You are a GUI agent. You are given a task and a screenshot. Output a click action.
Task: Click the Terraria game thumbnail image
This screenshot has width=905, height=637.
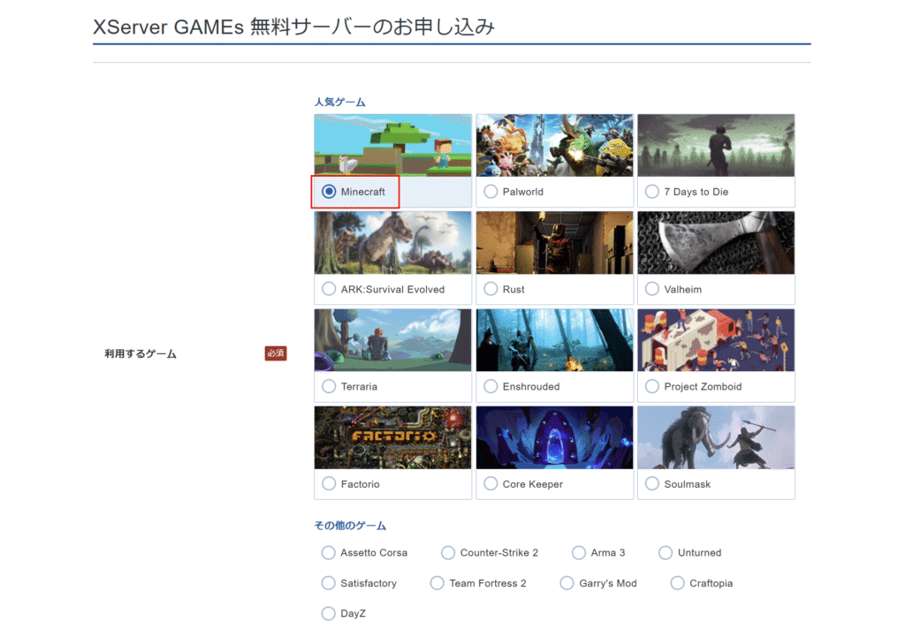pos(393,340)
